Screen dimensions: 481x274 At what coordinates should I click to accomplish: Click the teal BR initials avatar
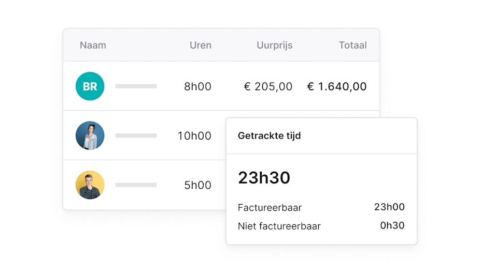(90, 86)
